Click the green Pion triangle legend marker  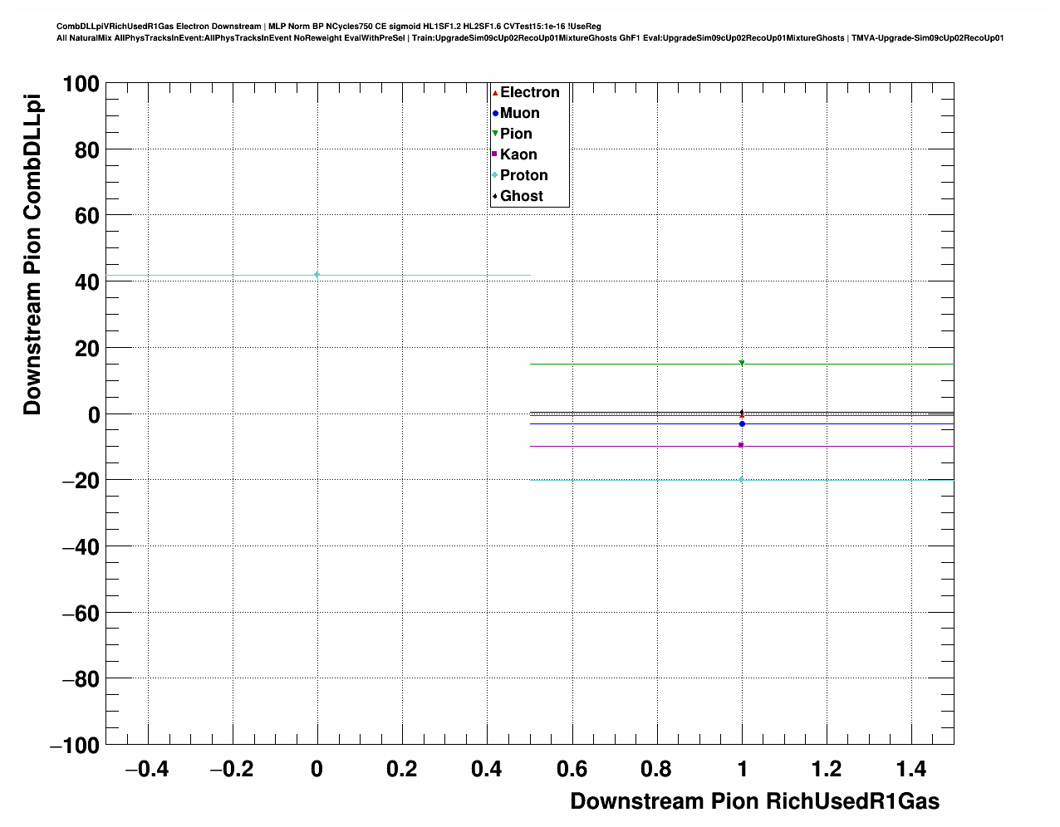pos(495,134)
